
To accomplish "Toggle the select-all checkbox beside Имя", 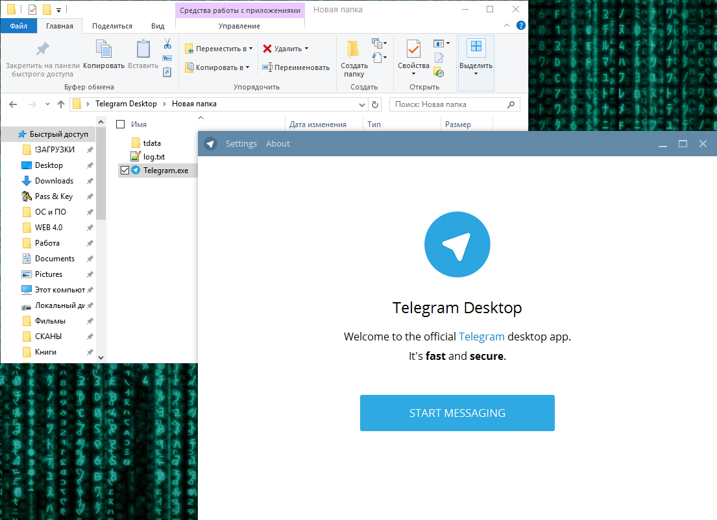I will [x=121, y=124].
